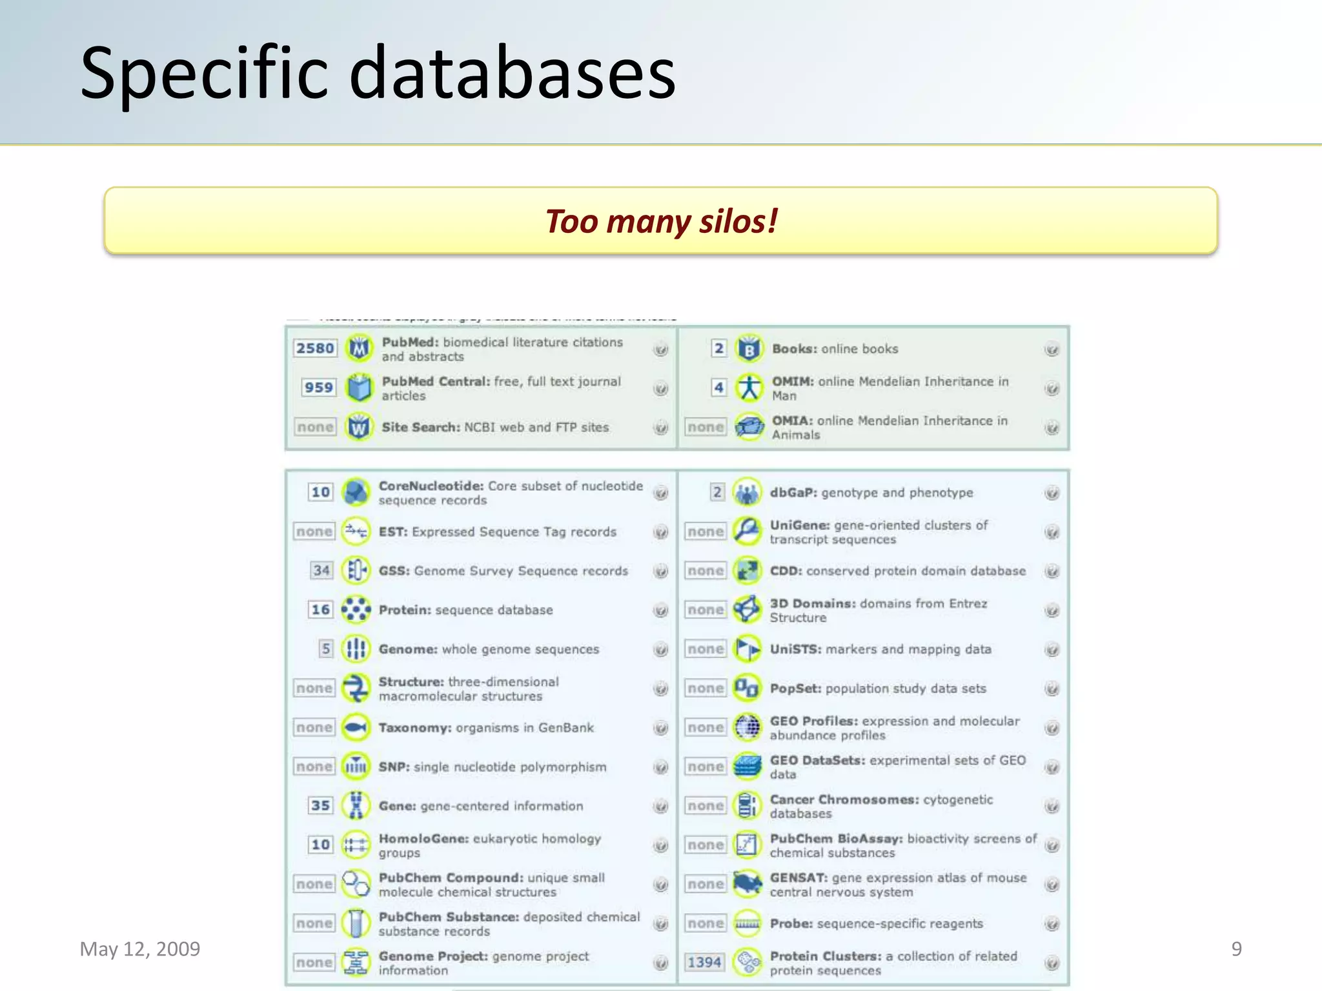Select the GSS database icon
1322x991 pixels.
point(356,570)
